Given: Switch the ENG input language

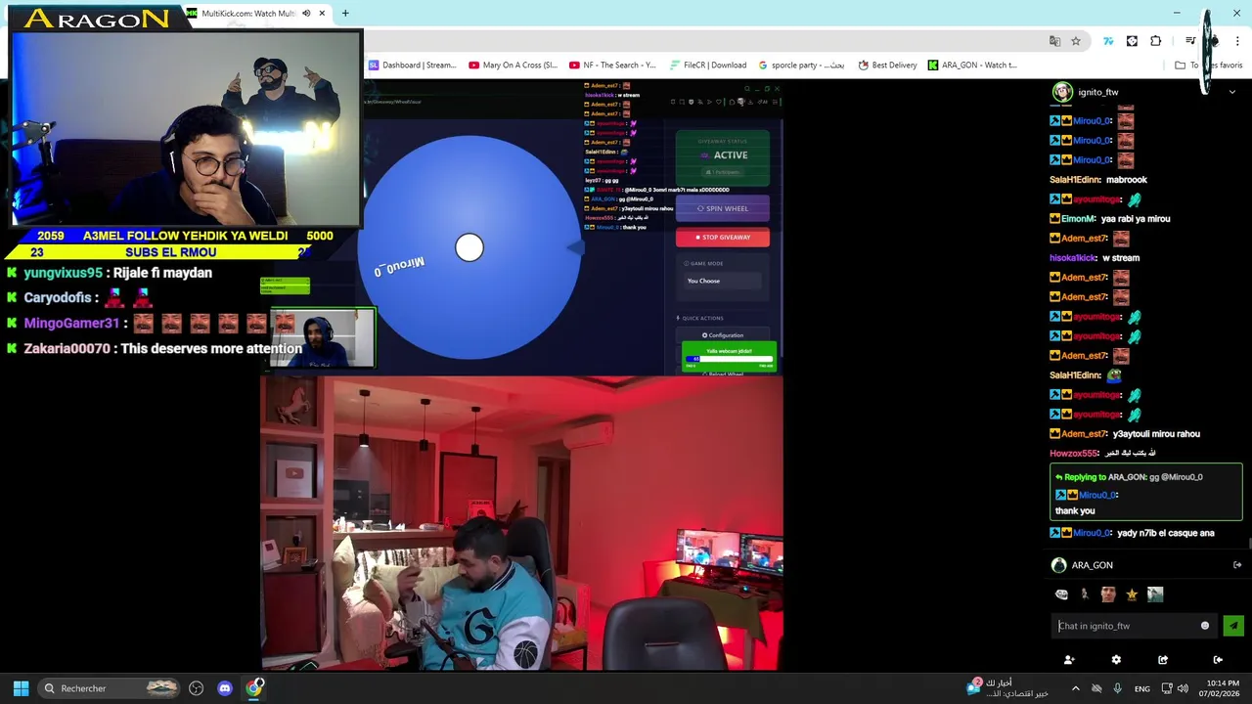Looking at the screenshot, I should tap(1142, 688).
